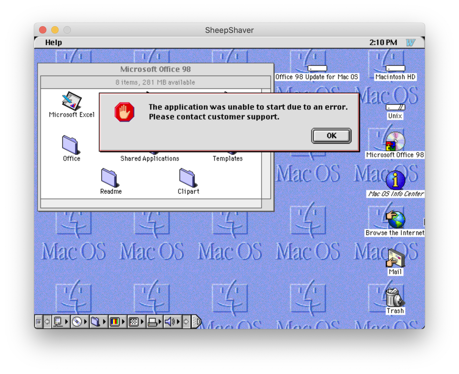Click the Office 98 window horizontal scrollbar
The height and width of the screenshot is (374, 459).
point(151,203)
